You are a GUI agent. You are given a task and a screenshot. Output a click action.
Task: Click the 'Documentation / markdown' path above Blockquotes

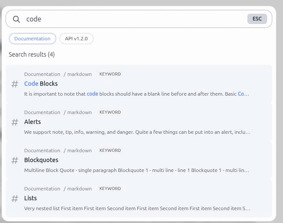[58, 151]
